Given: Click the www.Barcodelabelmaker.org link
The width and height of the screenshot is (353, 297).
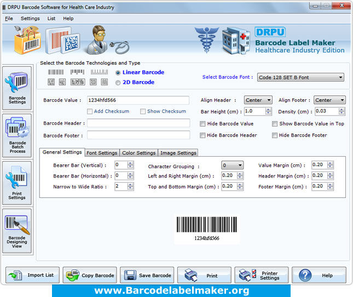Looking at the screenshot, I should 171,290.
